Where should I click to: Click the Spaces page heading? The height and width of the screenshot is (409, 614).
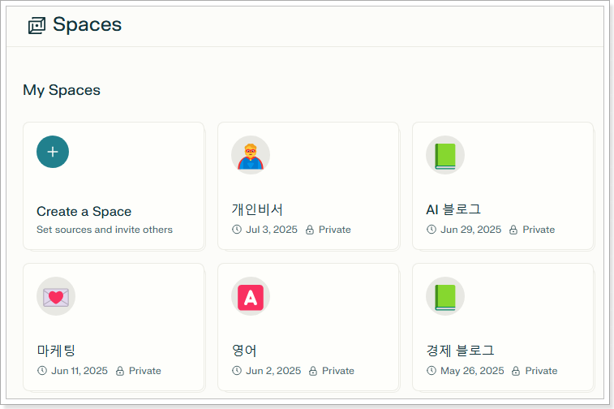click(87, 24)
